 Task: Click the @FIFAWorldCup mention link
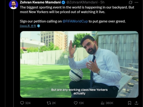(75, 21)
